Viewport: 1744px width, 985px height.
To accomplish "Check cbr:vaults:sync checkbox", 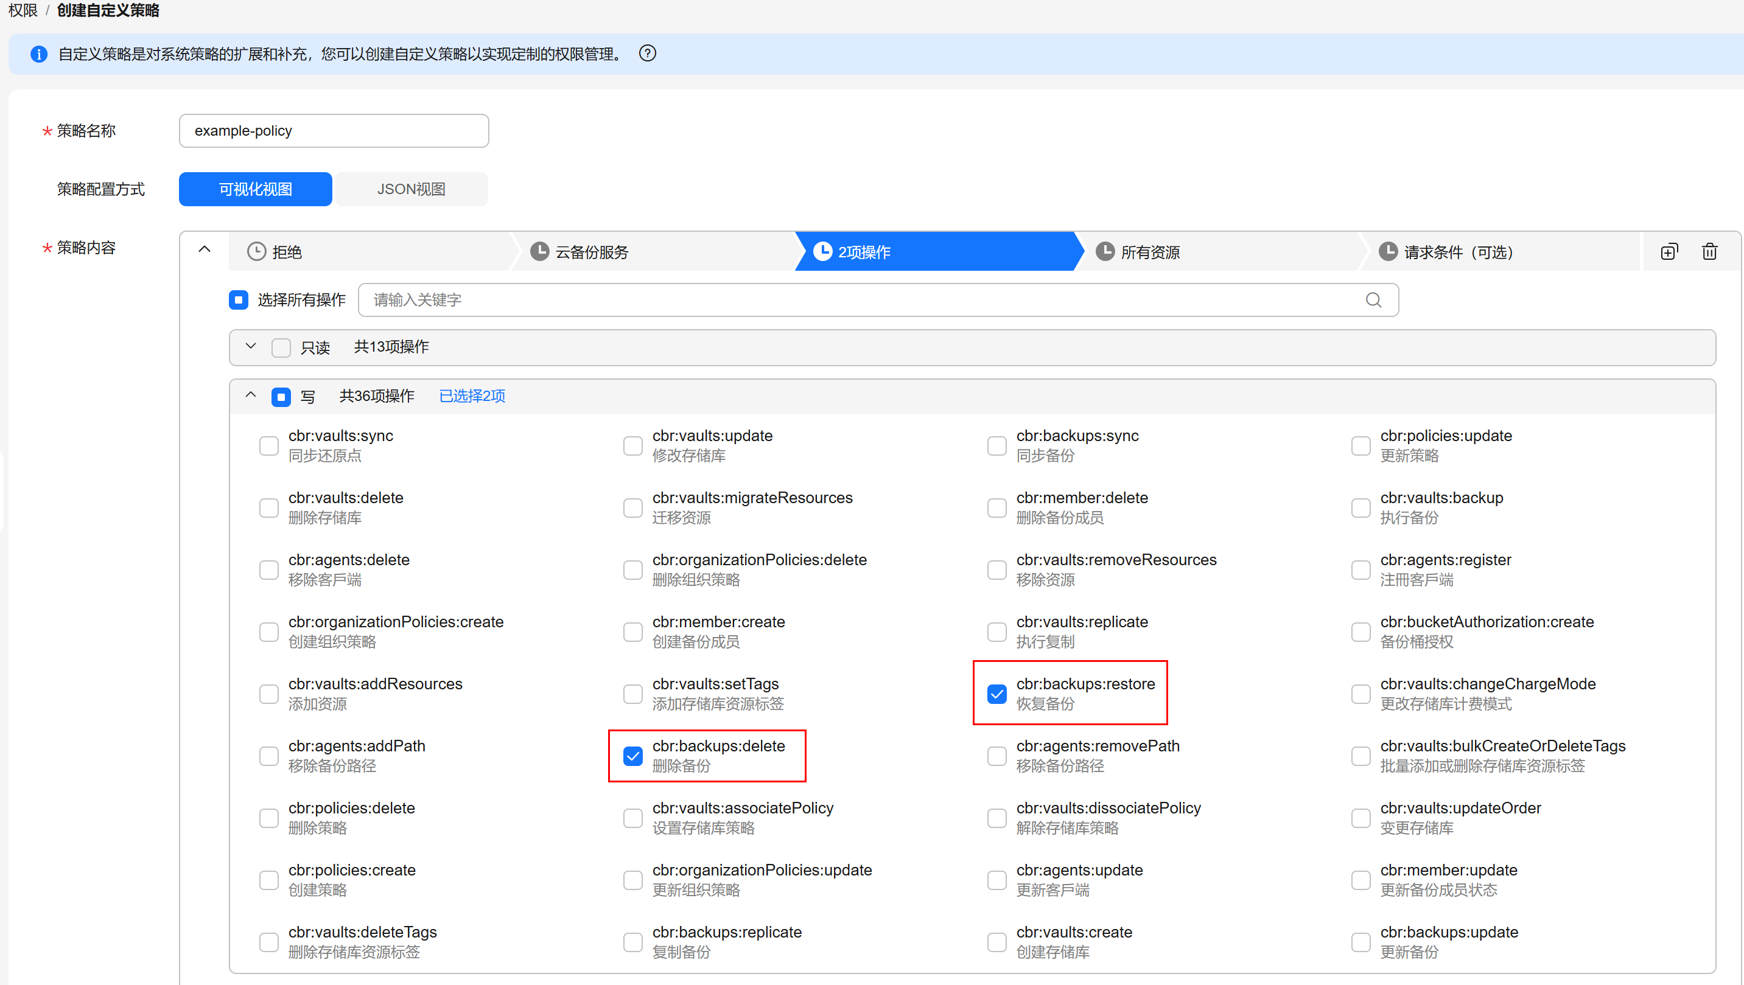I will click(x=269, y=446).
